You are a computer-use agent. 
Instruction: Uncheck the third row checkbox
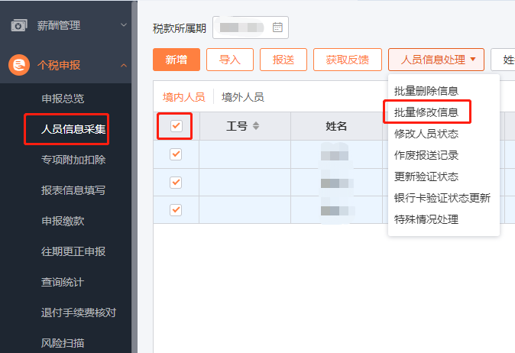[176, 210]
